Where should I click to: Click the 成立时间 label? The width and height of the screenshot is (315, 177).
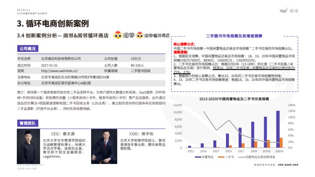point(24,65)
